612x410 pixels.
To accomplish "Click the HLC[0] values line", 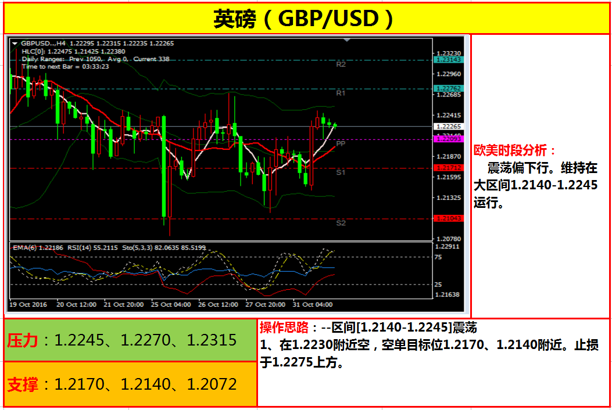I will pos(73,52).
